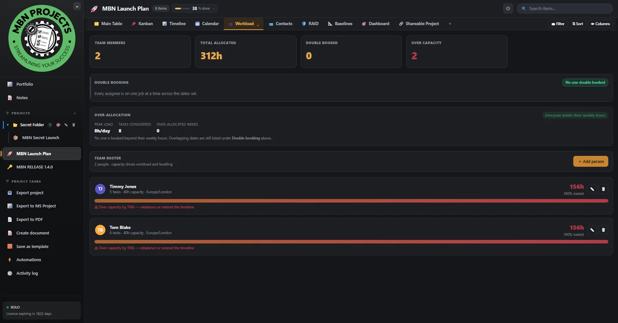Collapse the PROJECT TASKS section triangle

[x=7, y=181]
